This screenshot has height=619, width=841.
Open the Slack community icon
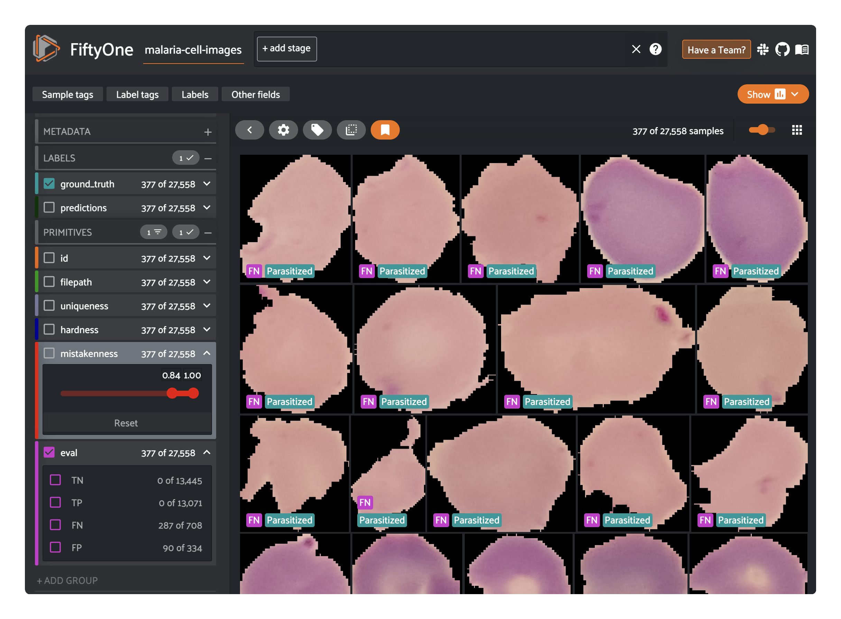(762, 49)
